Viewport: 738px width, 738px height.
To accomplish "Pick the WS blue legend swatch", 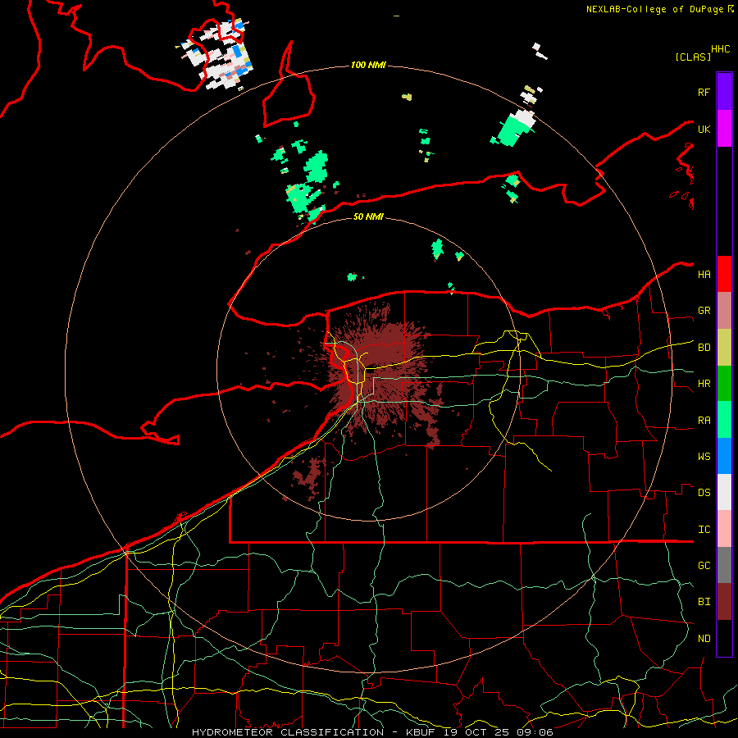I will click(x=724, y=456).
